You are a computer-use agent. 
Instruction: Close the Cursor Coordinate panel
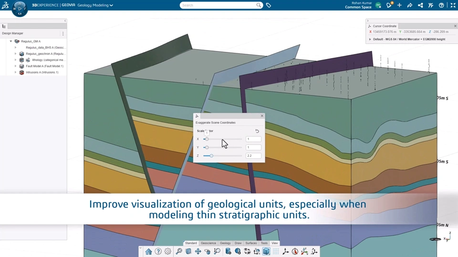pyautogui.click(x=455, y=26)
